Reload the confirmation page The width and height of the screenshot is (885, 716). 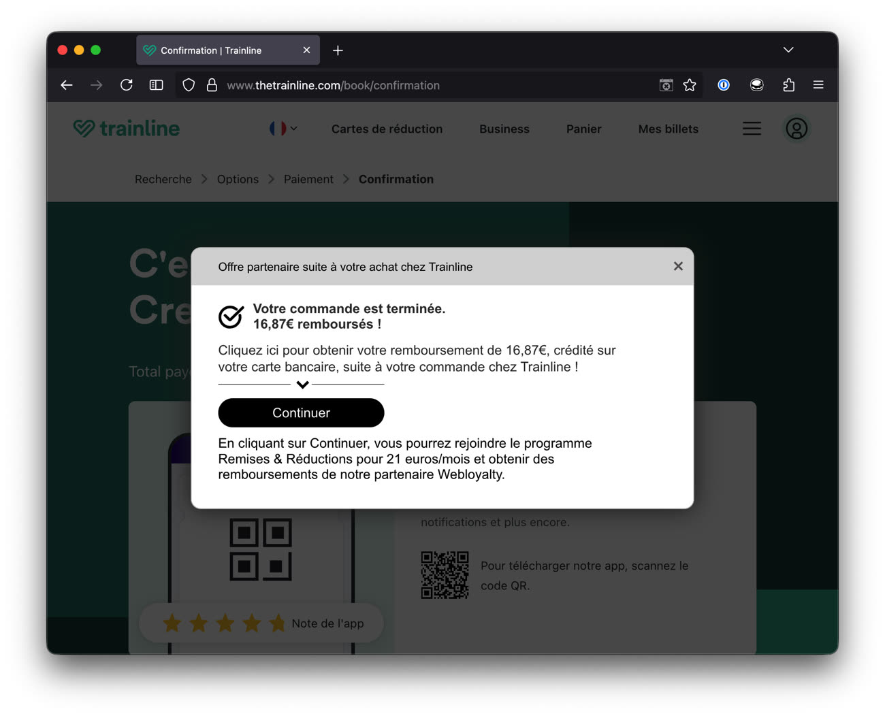tap(127, 85)
